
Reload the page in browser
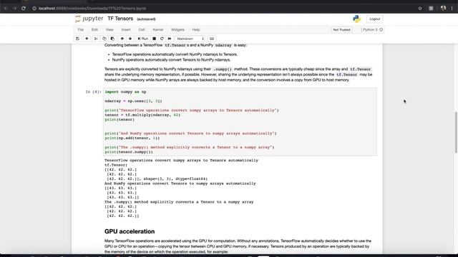[x=24, y=9]
